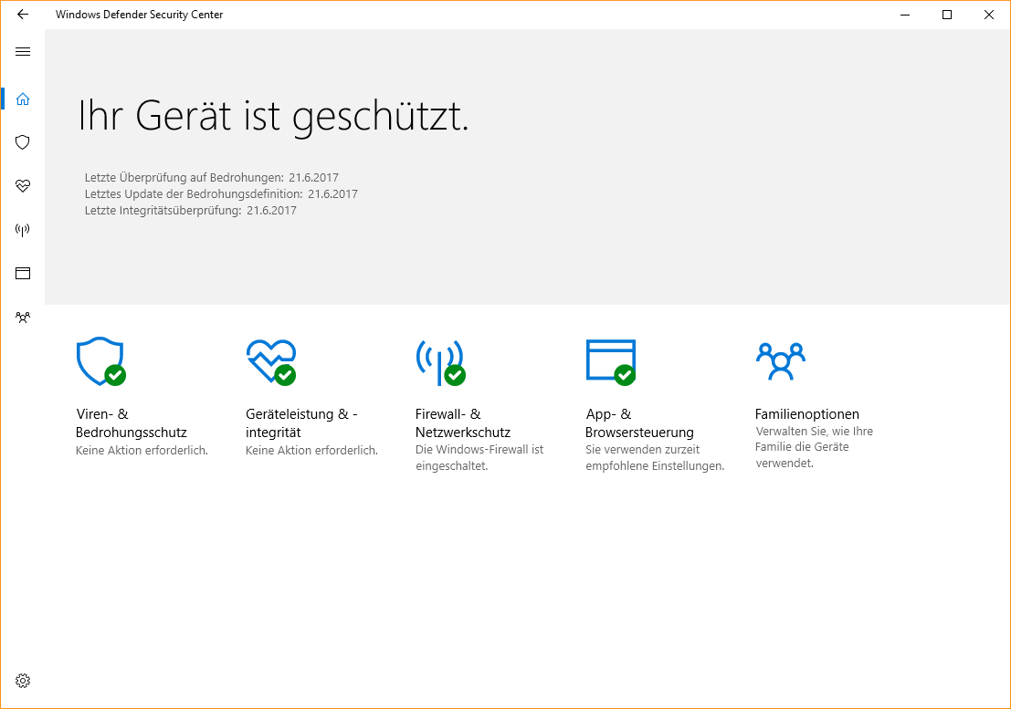Click the large firewall antenna icon
This screenshot has height=709, width=1011.
click(x=440, y=362)
